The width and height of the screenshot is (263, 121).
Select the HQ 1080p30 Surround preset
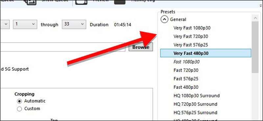pyautogui.click(x=197, y=96)
